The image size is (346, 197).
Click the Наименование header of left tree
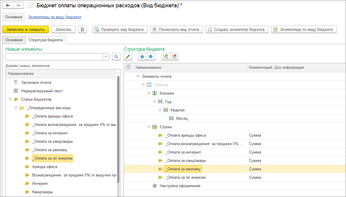(x=61, y=73)
